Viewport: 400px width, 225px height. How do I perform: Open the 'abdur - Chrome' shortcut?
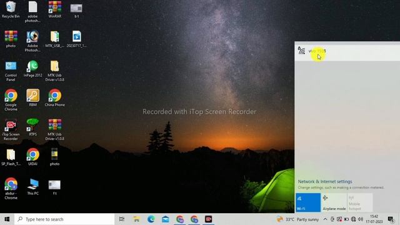11,189
